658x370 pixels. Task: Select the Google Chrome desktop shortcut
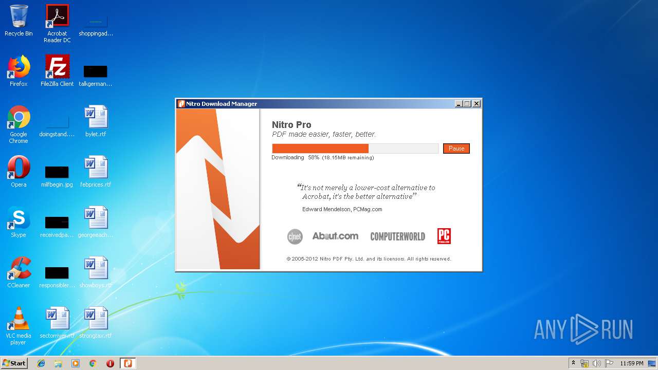[19, 124]
